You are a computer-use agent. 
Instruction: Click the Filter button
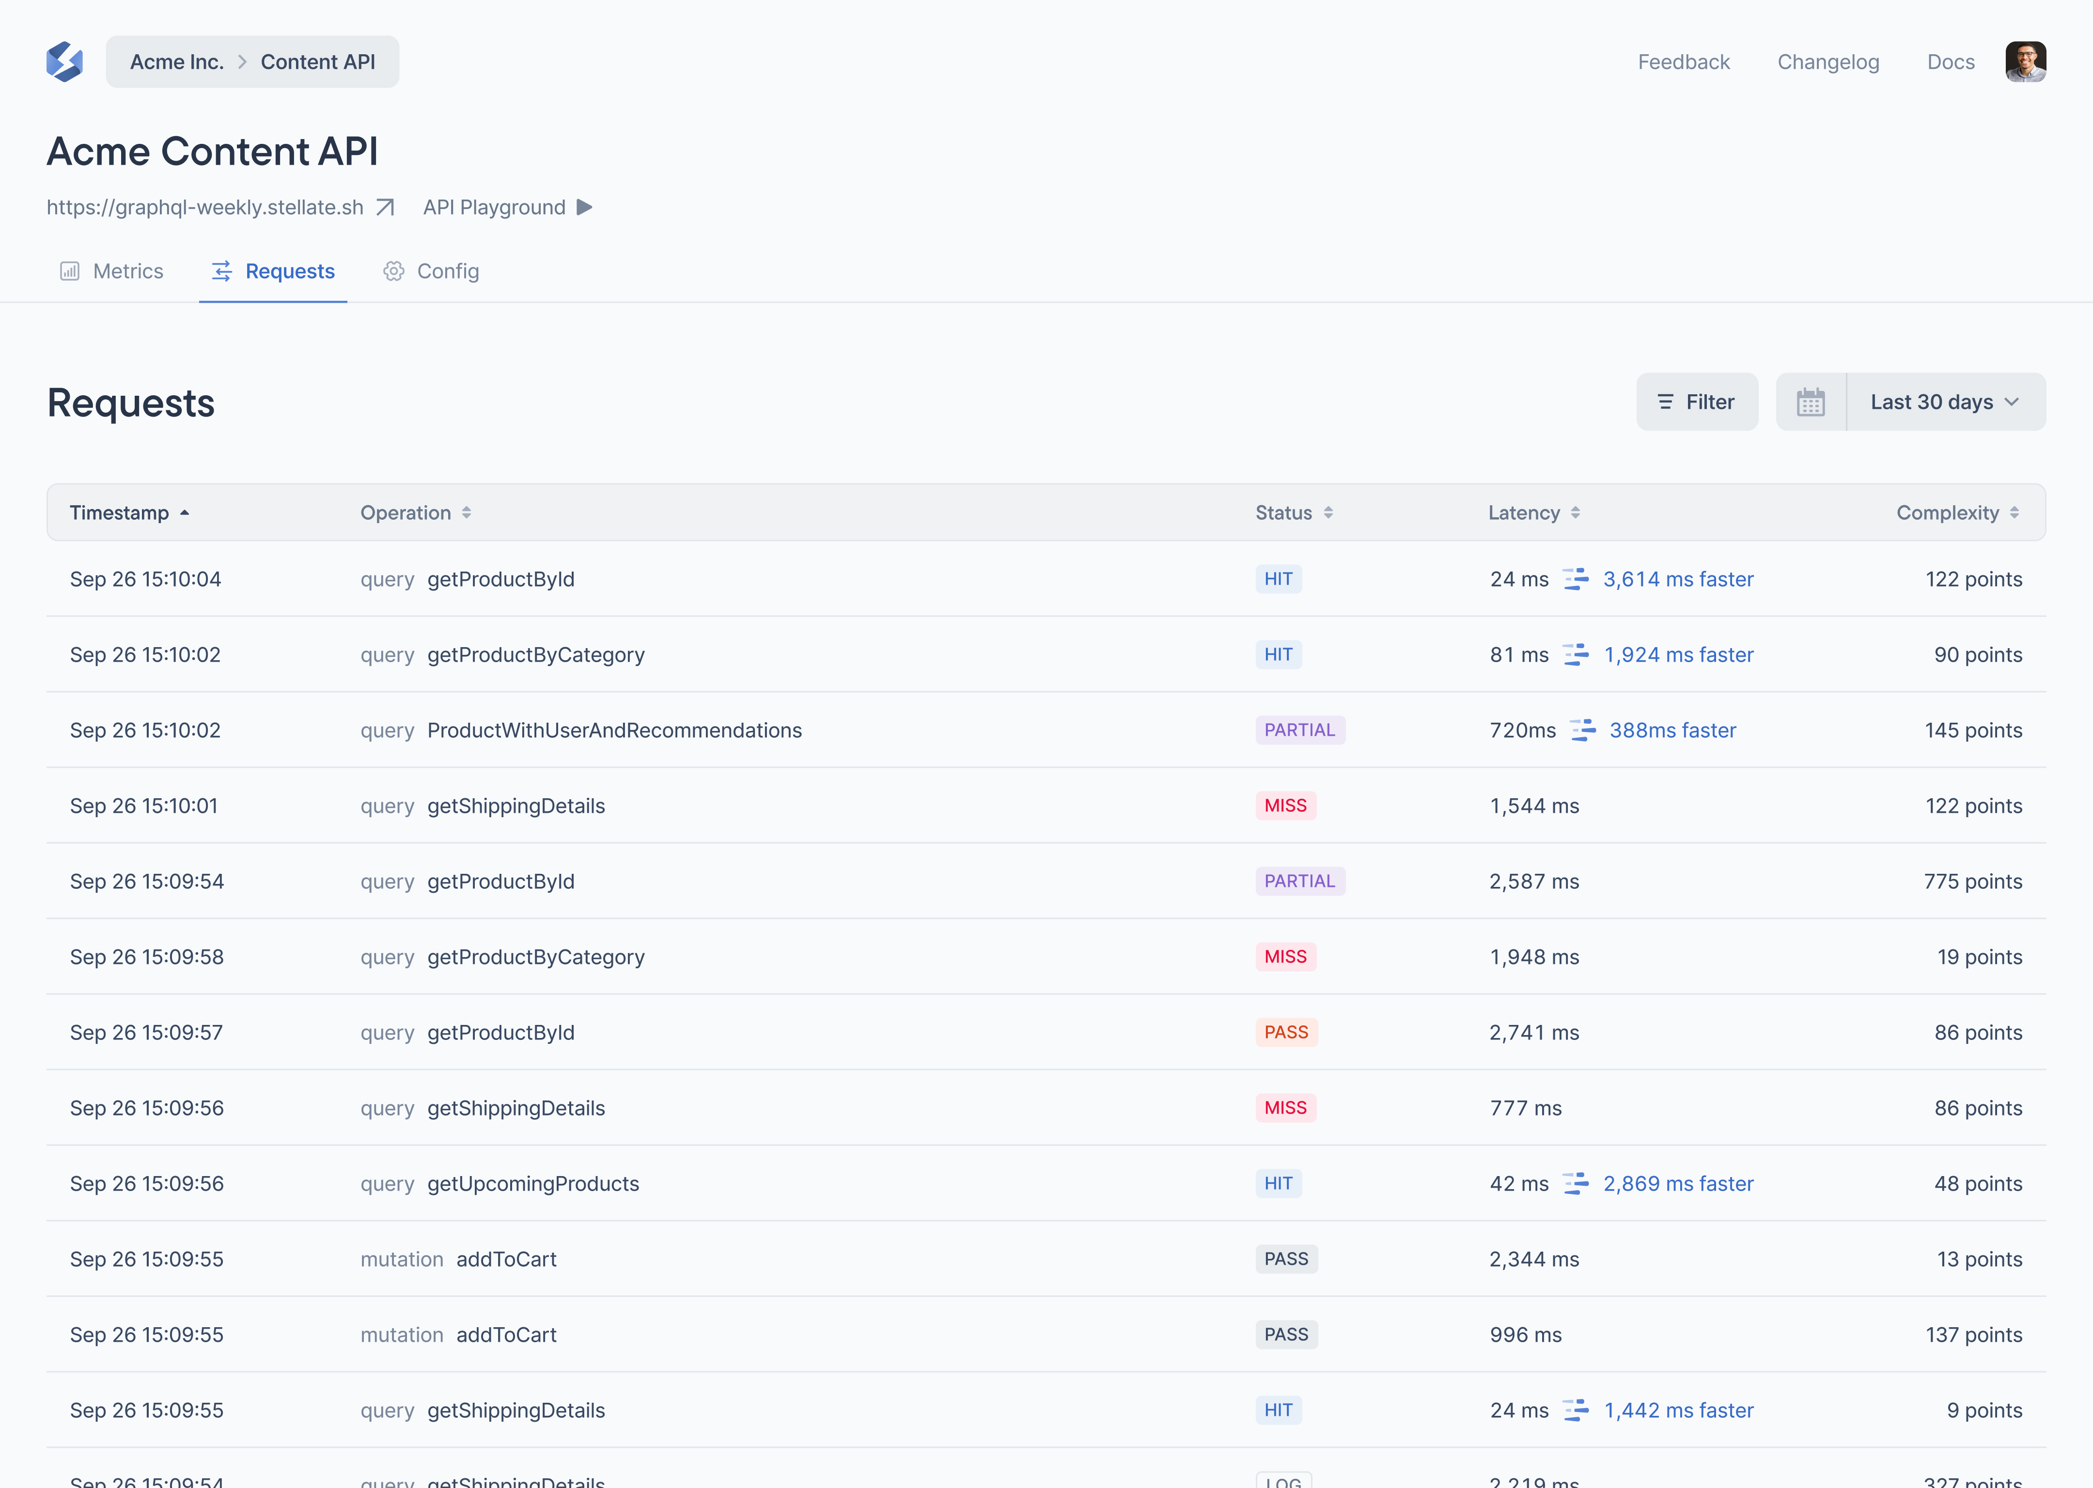pos(1697,402)
